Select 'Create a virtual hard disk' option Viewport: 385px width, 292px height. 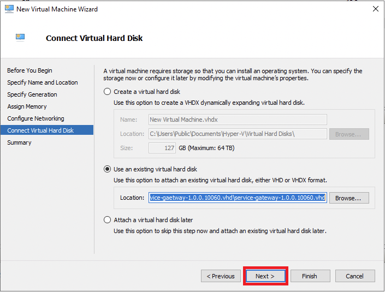108,92
